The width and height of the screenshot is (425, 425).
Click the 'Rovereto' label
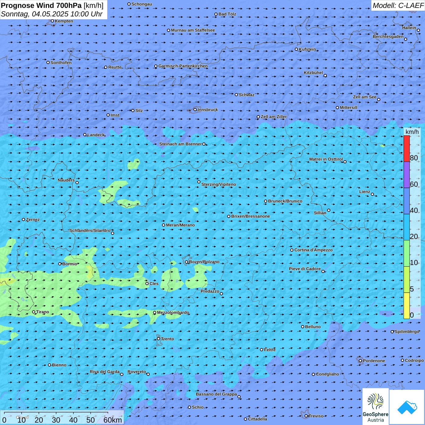137,372
